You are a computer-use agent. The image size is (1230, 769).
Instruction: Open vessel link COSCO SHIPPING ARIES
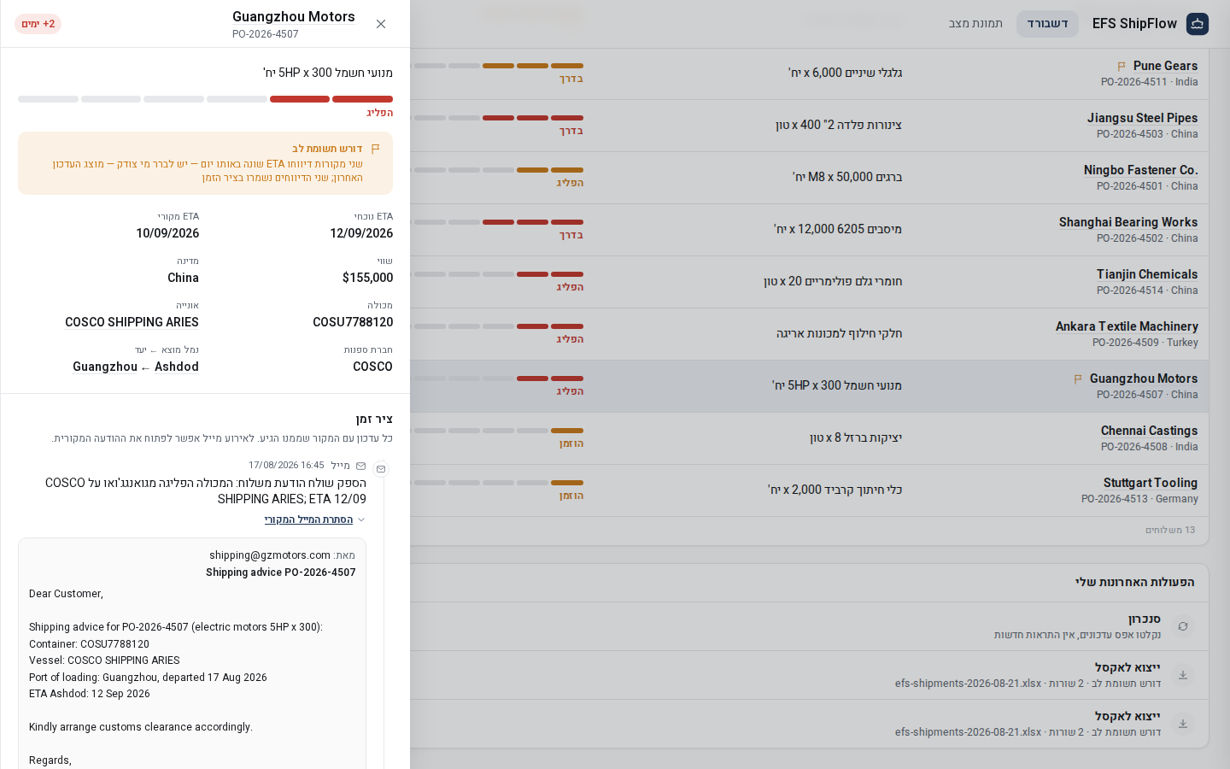(x=132, y=322)
